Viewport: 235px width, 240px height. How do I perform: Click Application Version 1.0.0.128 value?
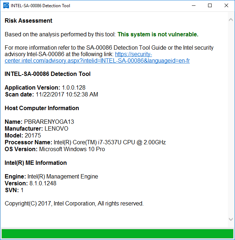74,87
